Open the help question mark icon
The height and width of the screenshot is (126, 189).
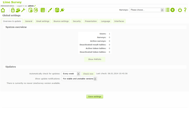point(185,10)
